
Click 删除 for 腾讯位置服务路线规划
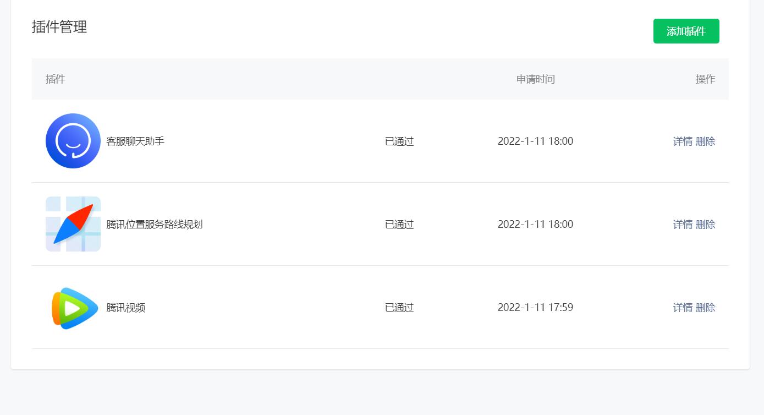pos(706,225)
